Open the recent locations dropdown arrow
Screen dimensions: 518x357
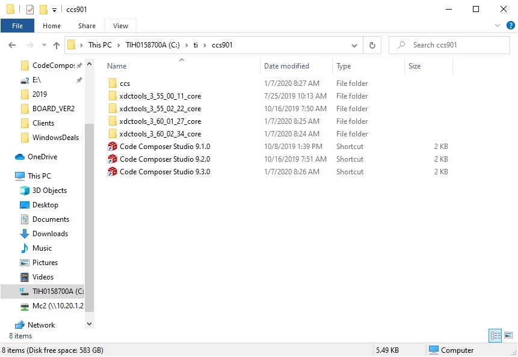44,45
